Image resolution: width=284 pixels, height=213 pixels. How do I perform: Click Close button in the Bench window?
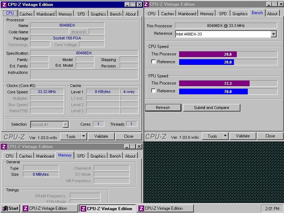tap(270, 136)
